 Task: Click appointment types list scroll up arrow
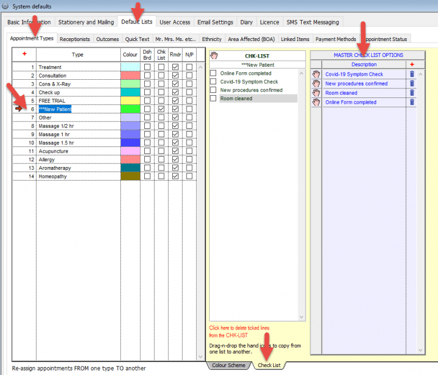[x=200, y=67]
